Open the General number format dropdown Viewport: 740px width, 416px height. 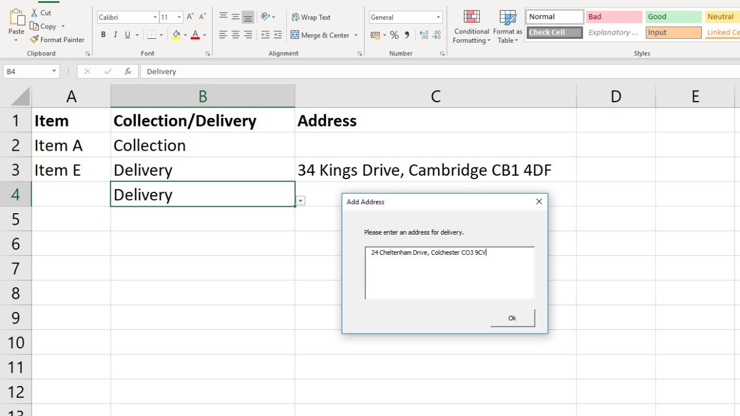pos(439,17)
